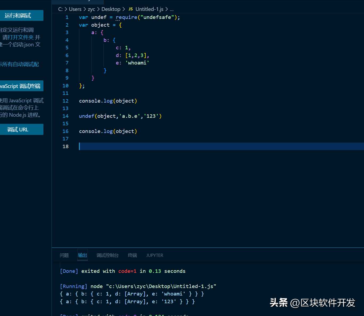The height and width of the screenshot is (316, 364).
Task: Click 'var object' on line 2
Action: coord(94,25)
